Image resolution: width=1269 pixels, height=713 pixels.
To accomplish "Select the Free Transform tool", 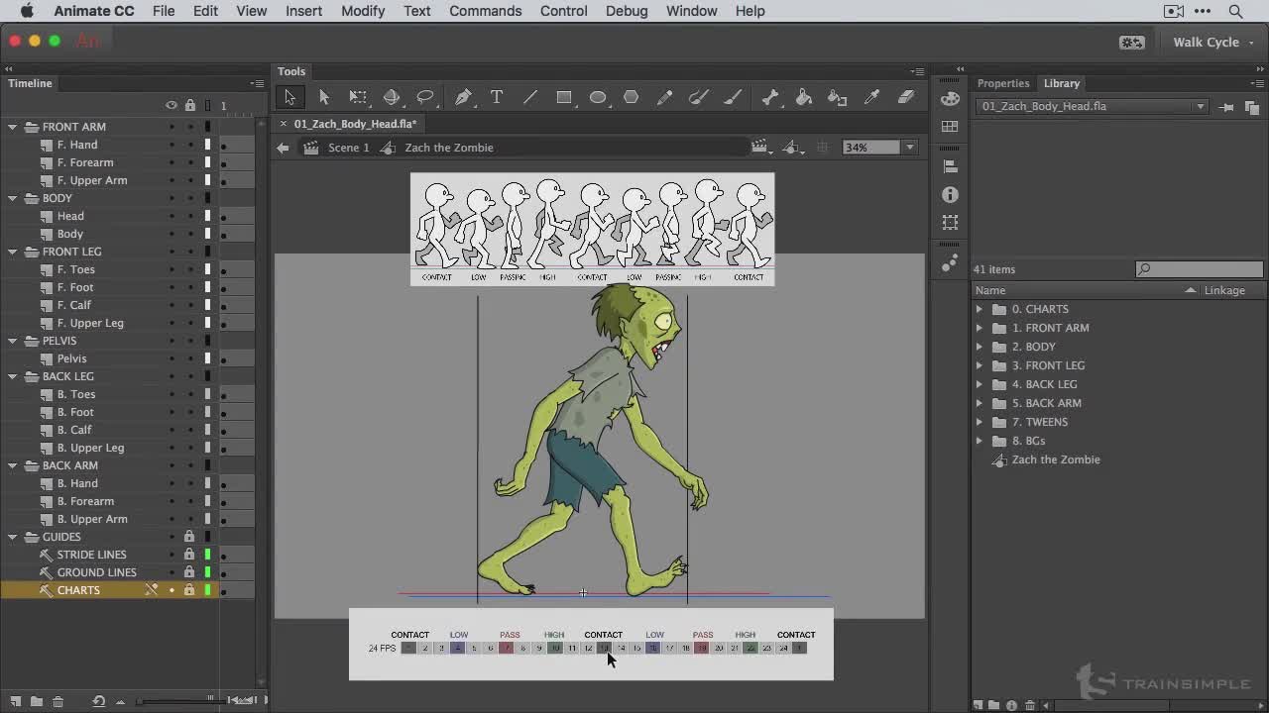I will pos(358,97).
